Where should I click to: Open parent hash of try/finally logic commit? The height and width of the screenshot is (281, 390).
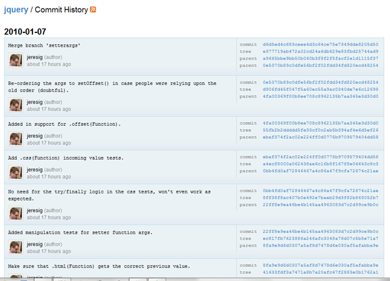coord(320,204)
